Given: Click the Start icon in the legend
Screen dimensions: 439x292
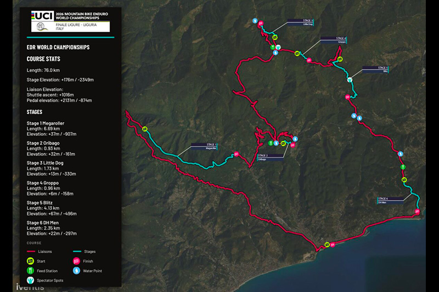Looking at the screenshot, I should point(30,261).
